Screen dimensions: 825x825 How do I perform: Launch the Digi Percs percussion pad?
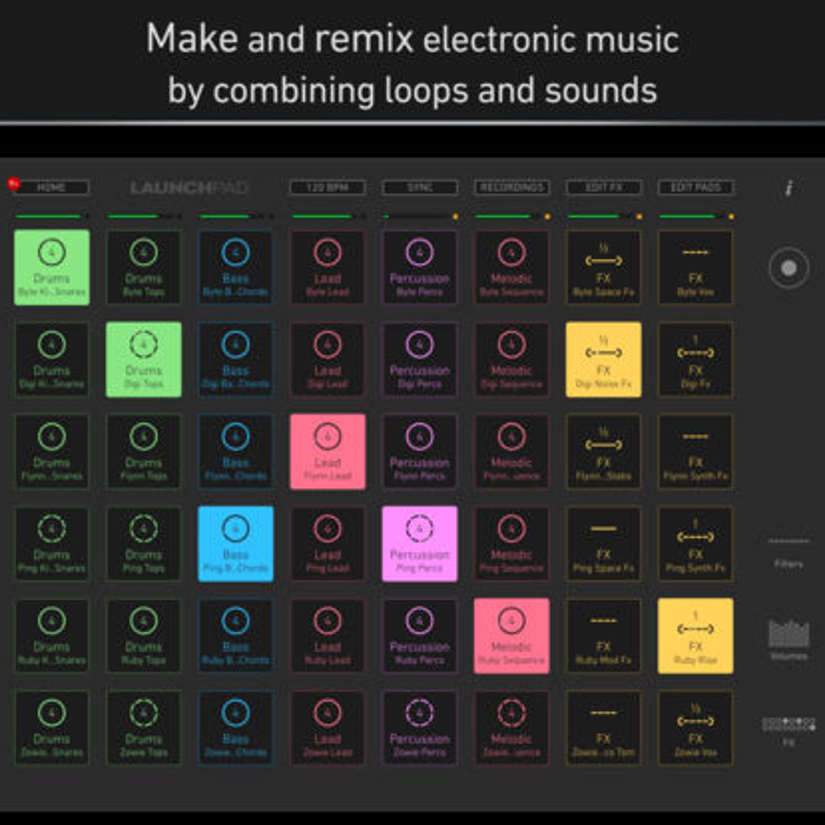click(420, 359)
